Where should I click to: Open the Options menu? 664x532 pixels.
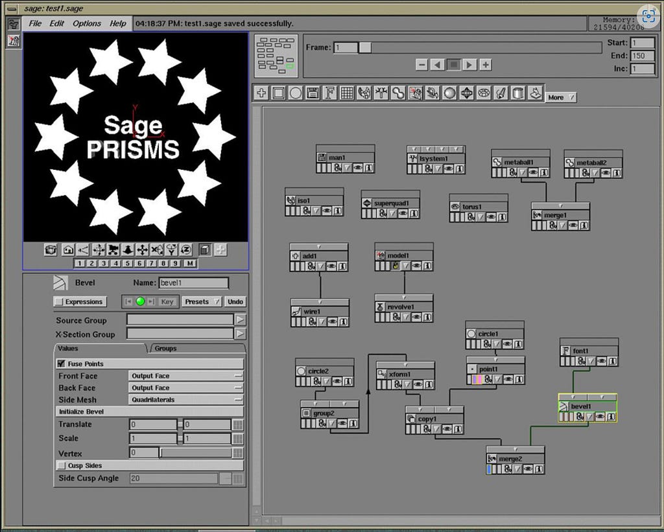coord(87,23)
